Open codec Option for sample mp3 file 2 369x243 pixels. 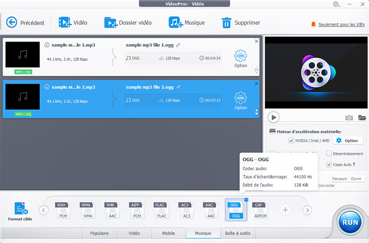[x=240, y=101]
